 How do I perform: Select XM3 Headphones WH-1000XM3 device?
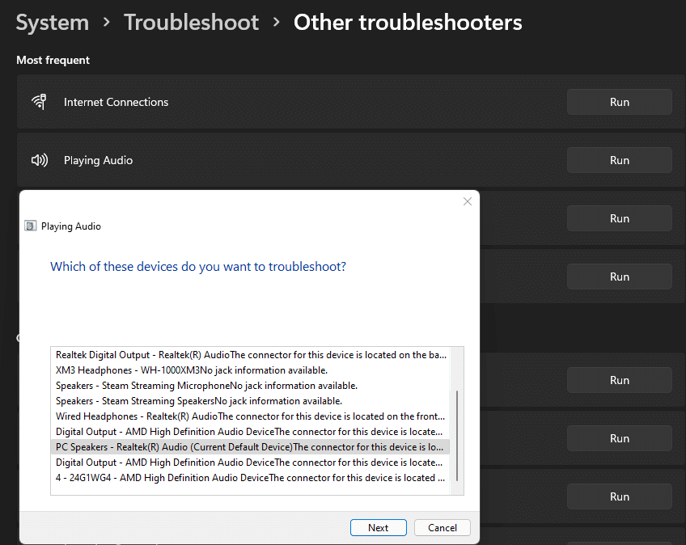[250, 370]
